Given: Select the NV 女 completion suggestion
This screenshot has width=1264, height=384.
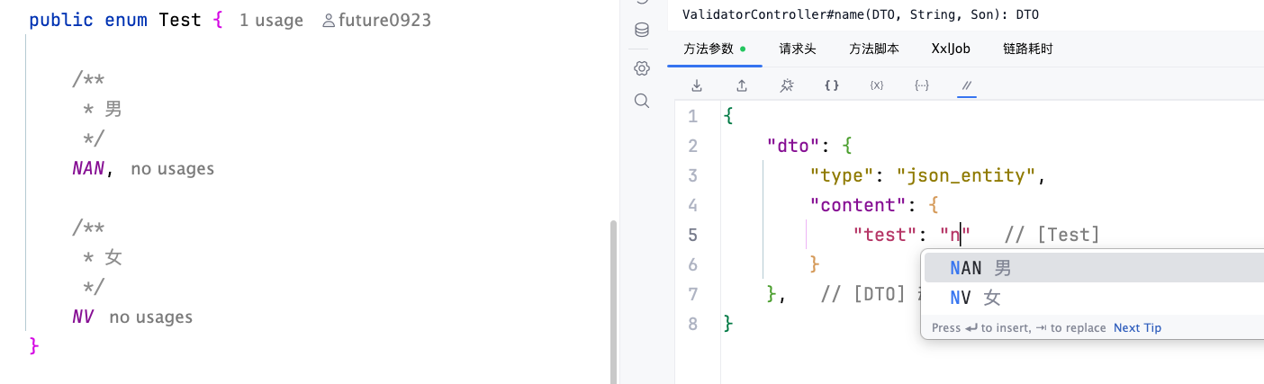Looking at the screenshot, I should click(x=1093, y=298).
